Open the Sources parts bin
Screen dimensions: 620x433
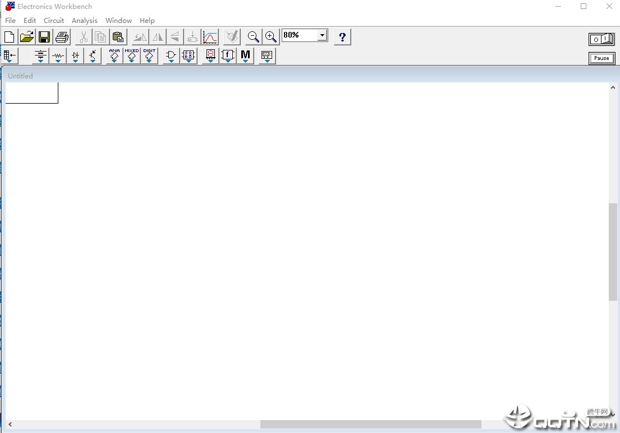coord(40,55)
